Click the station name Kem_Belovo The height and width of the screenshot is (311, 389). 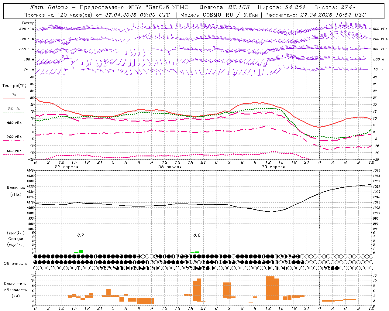point(49,7)
